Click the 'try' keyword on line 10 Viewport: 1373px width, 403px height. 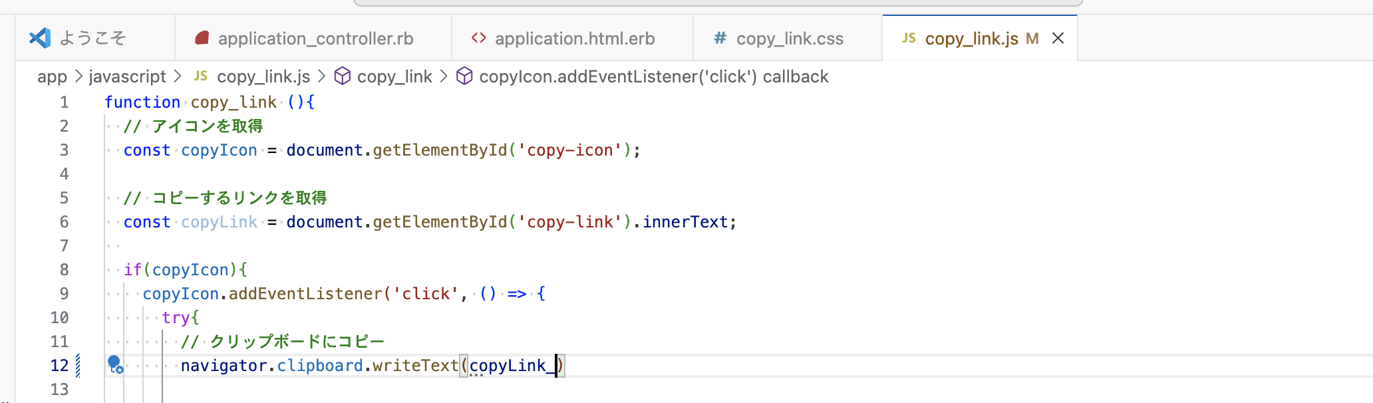[x=176, y=317]
